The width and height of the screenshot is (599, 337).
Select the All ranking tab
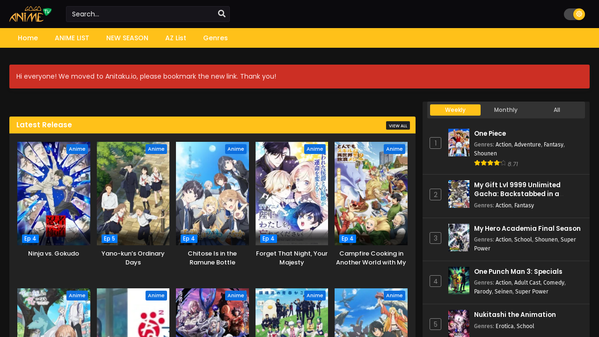[557, 110]
